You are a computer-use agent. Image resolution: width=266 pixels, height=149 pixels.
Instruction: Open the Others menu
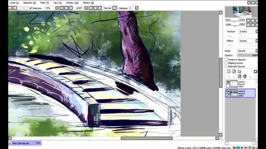click(x=88, y=3)
